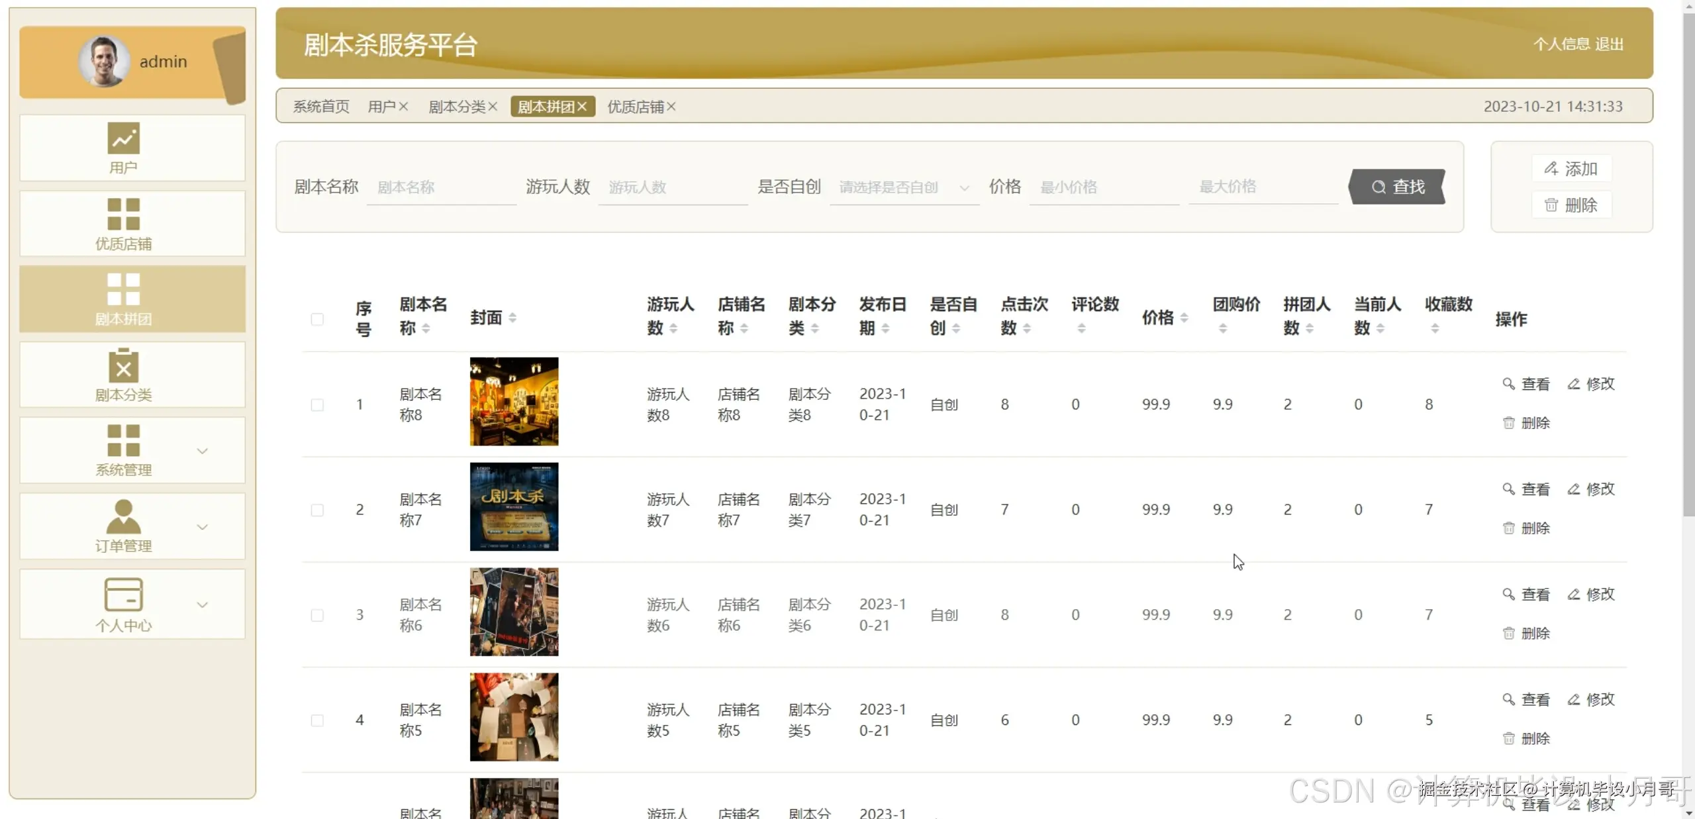Check the checkbox for row 3
1695x819 pixels.
(317, 615)
